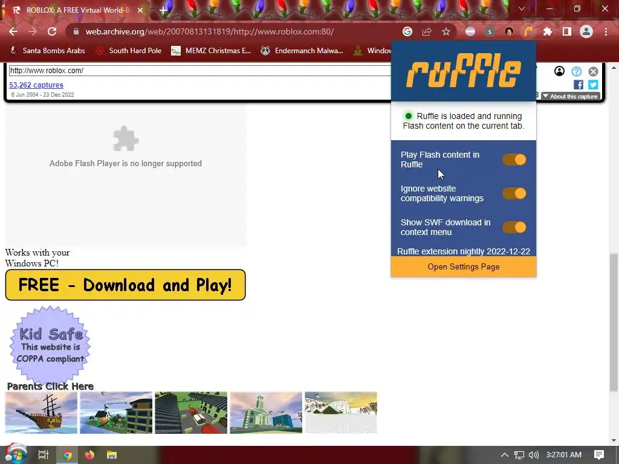Click FREE - Download and Play! button

click(125, 285)
